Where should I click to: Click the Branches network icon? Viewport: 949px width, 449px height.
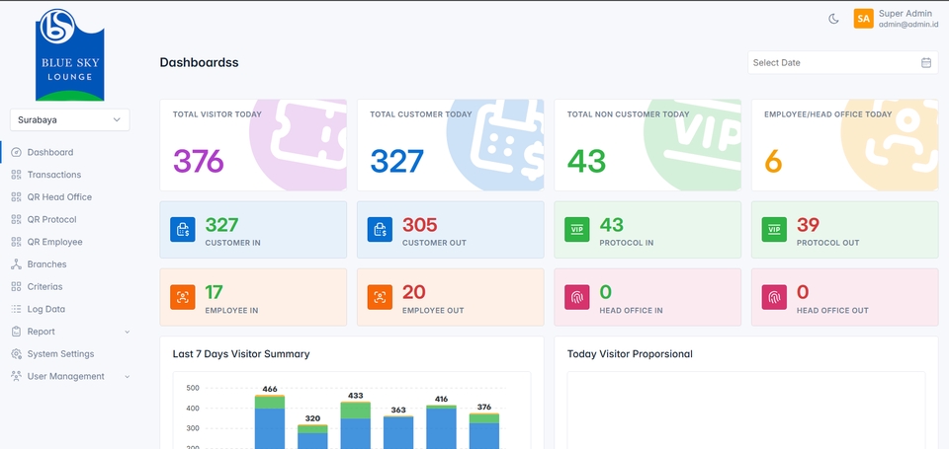point(16,264)
